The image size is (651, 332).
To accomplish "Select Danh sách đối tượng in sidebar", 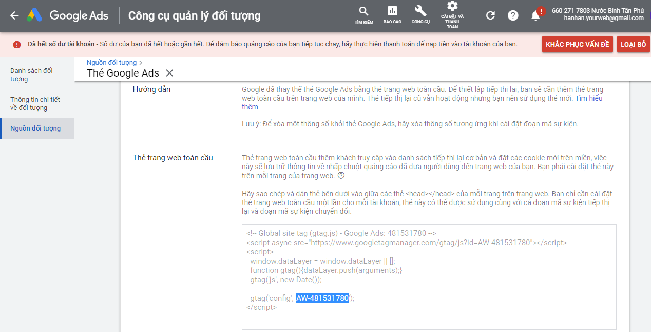I will pyautogui.click(x=31, y=75).
